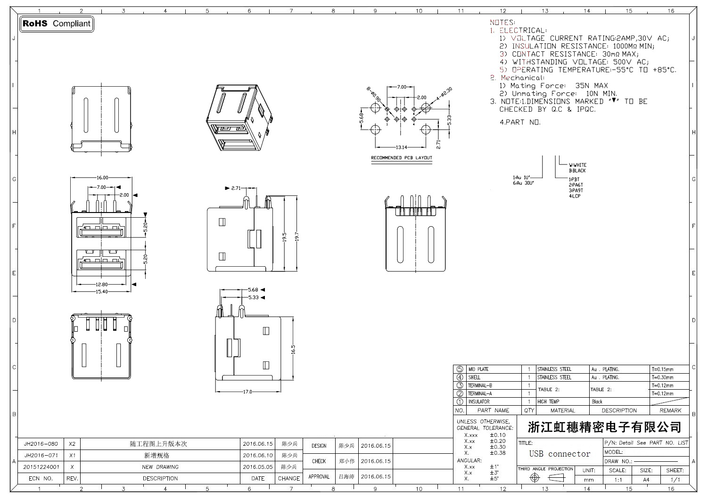Click the RoHS Compliant badge
The image size is (708, 499).
point(57,24)
